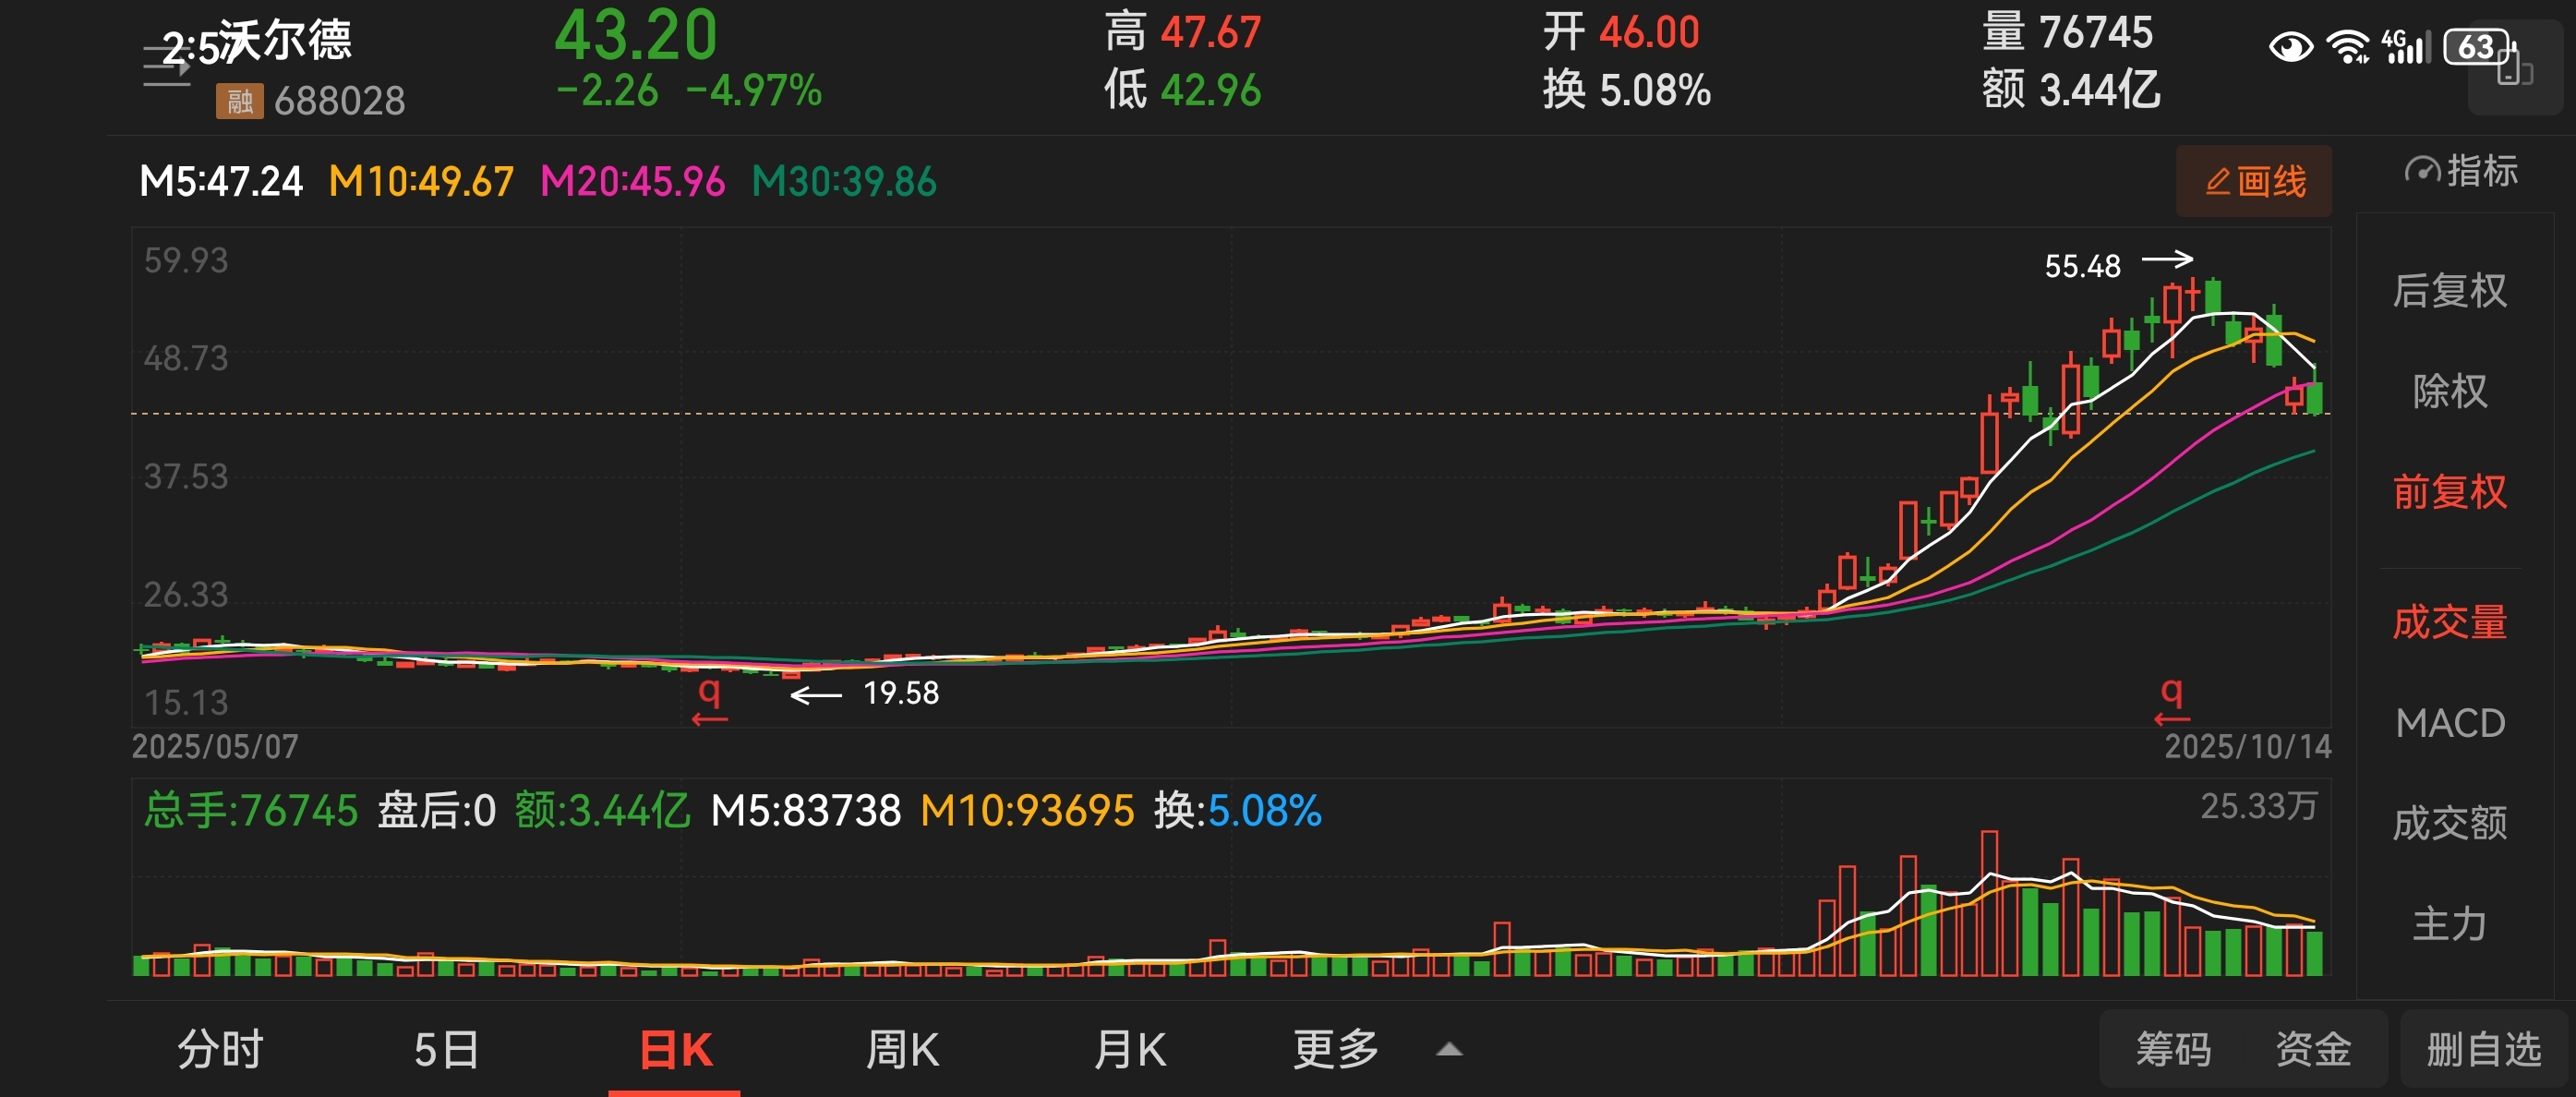2576x1097 pixels.
Task: Expand the 更多 period dropdown
Action: [1336, 1049]
